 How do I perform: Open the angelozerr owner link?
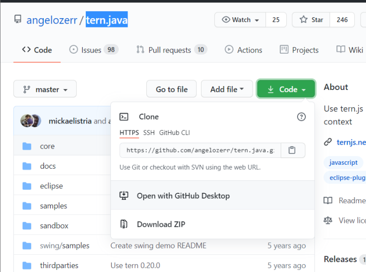52,20
